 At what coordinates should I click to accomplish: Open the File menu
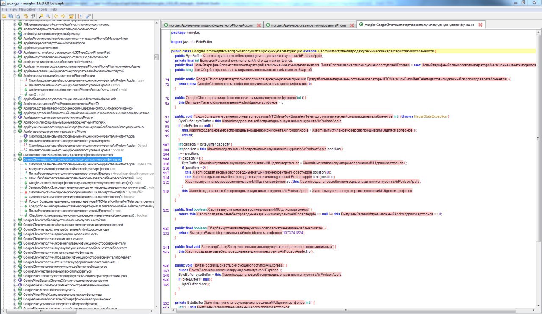click(x=4, y=9)
